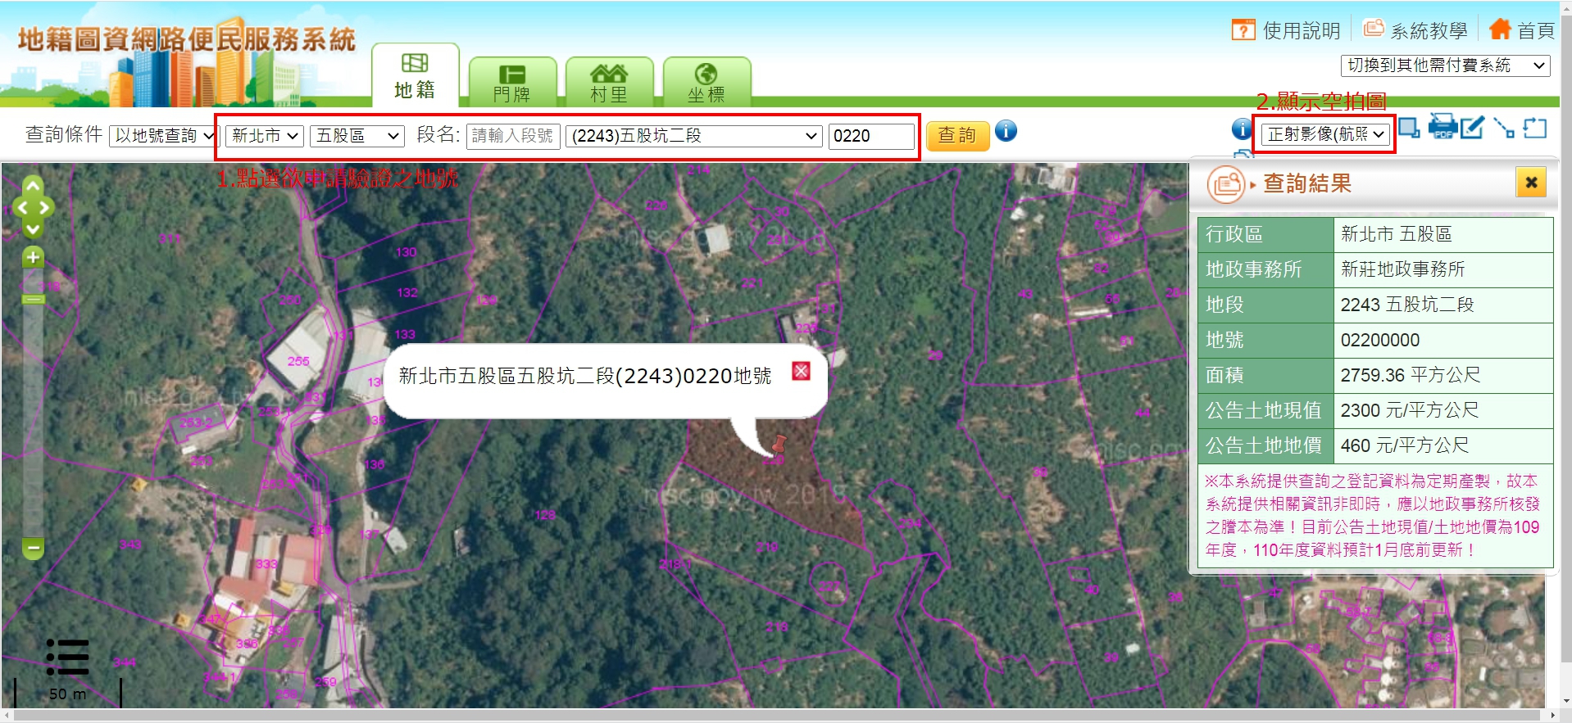Close the map popup bubble with red X

[801, 371]
